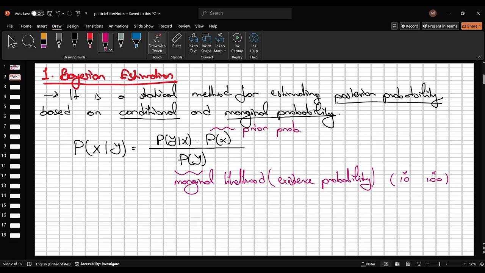The width and height of the screenshot is (485, 273).
Task: Save the presentation with disk icon
Action: (50, 13)
